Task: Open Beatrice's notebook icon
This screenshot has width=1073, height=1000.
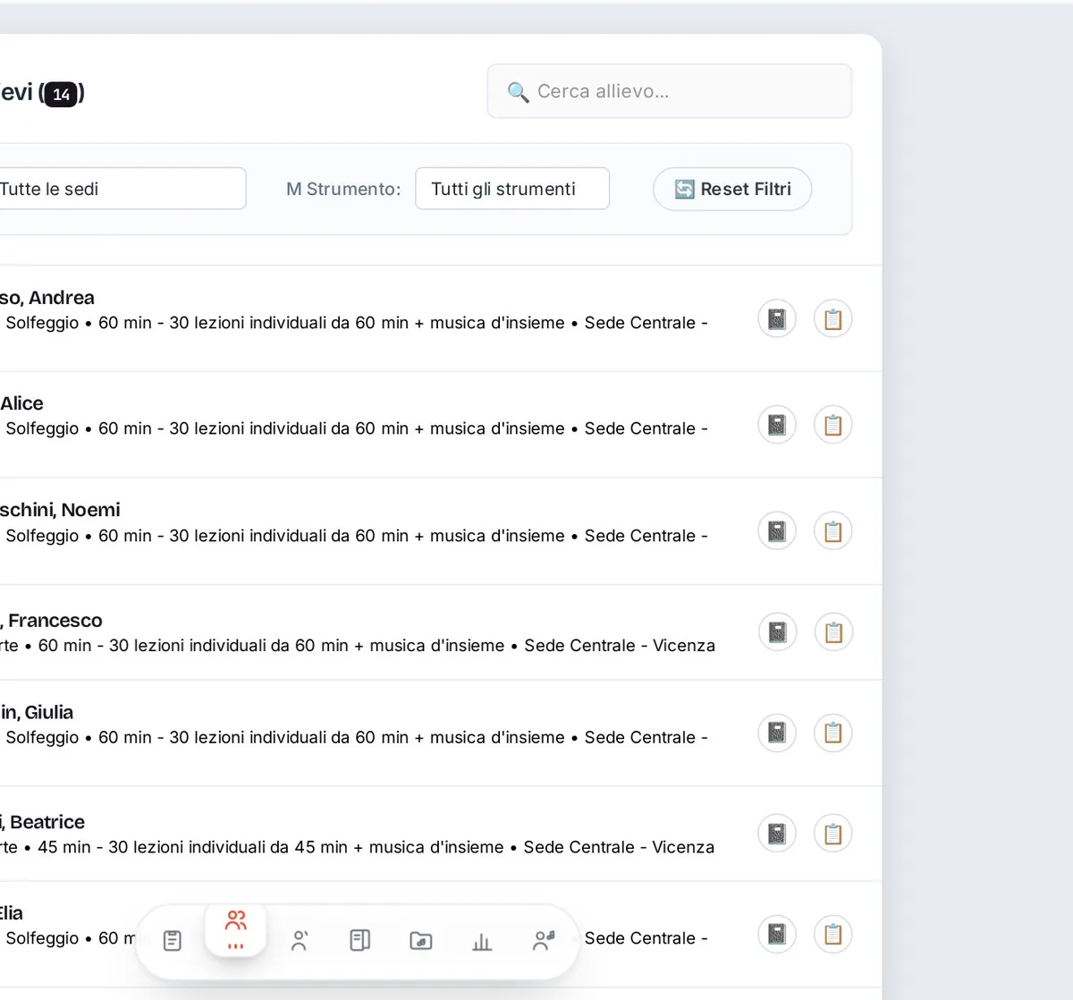Action: point(777,834)
